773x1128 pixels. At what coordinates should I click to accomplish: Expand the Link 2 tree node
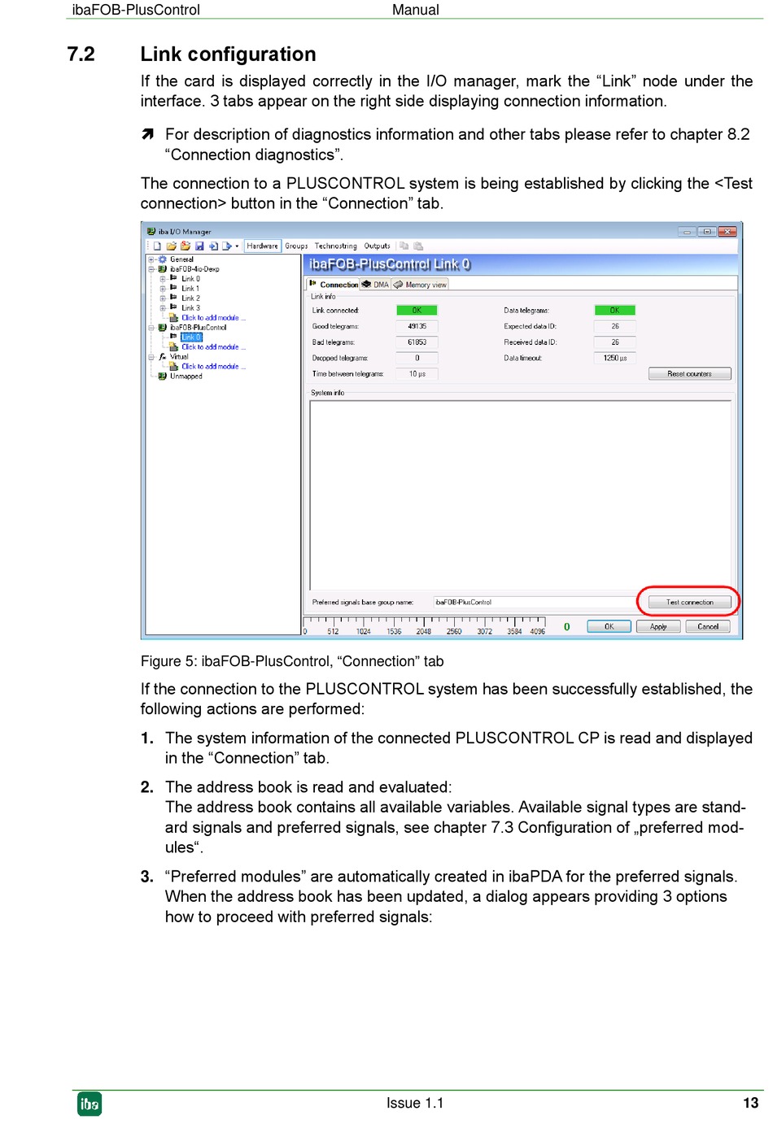pyautogui.click(x=163, y=298)
